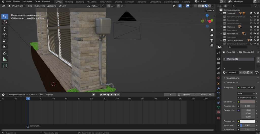The height and width of the screenshot is (134, 260).
Task: Click the Добавить menu button
Action: (x=52, y=6)
